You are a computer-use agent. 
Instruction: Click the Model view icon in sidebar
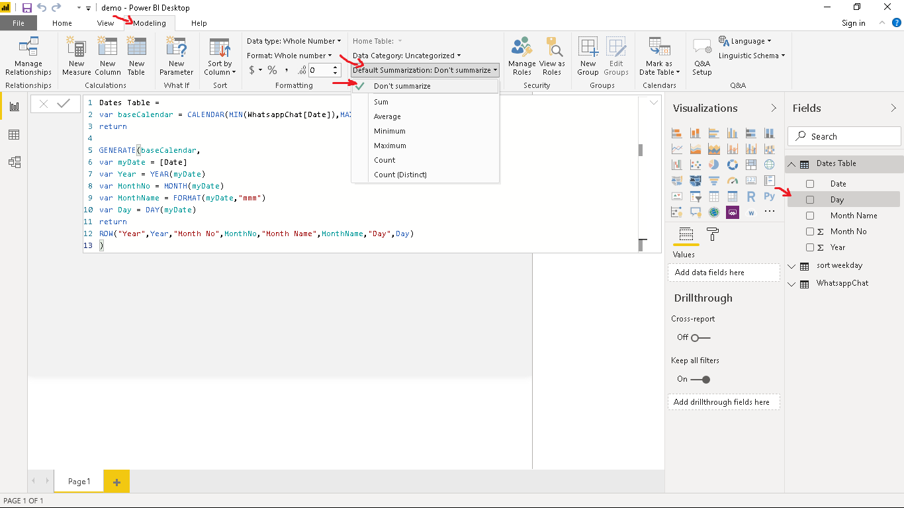[x=13, y=162]
